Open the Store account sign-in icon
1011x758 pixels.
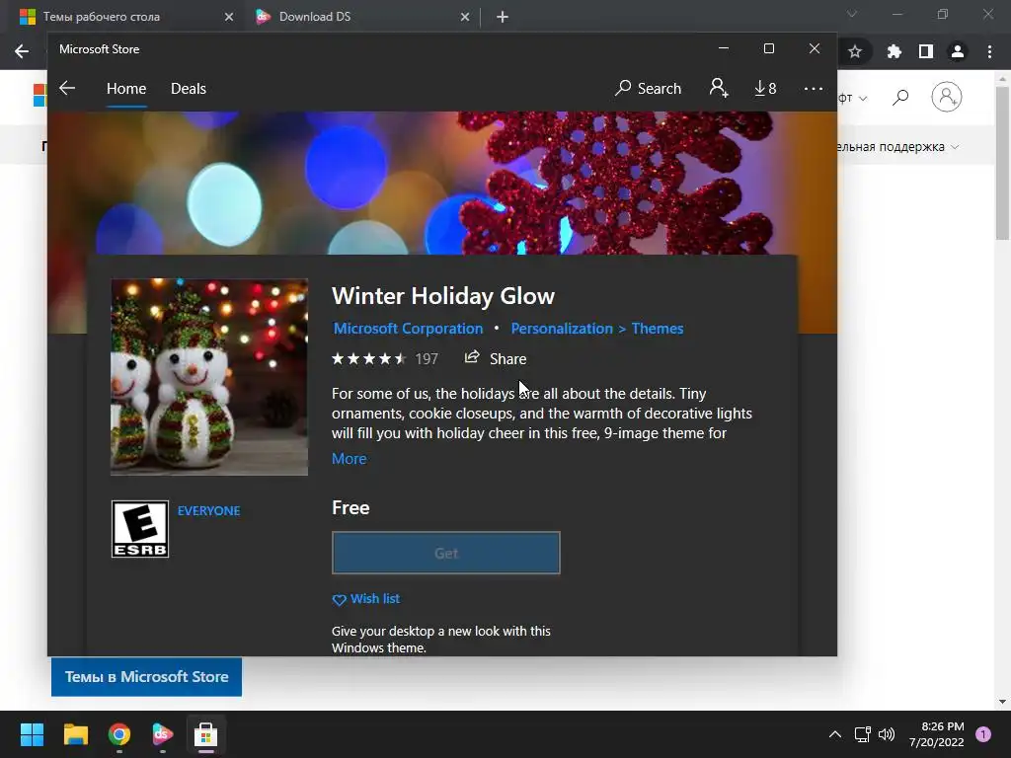[719, 88]
